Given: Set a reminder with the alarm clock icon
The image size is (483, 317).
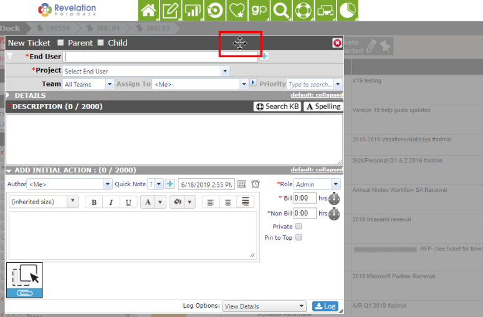Looking at the screenshot, I should tap(256, 184).
